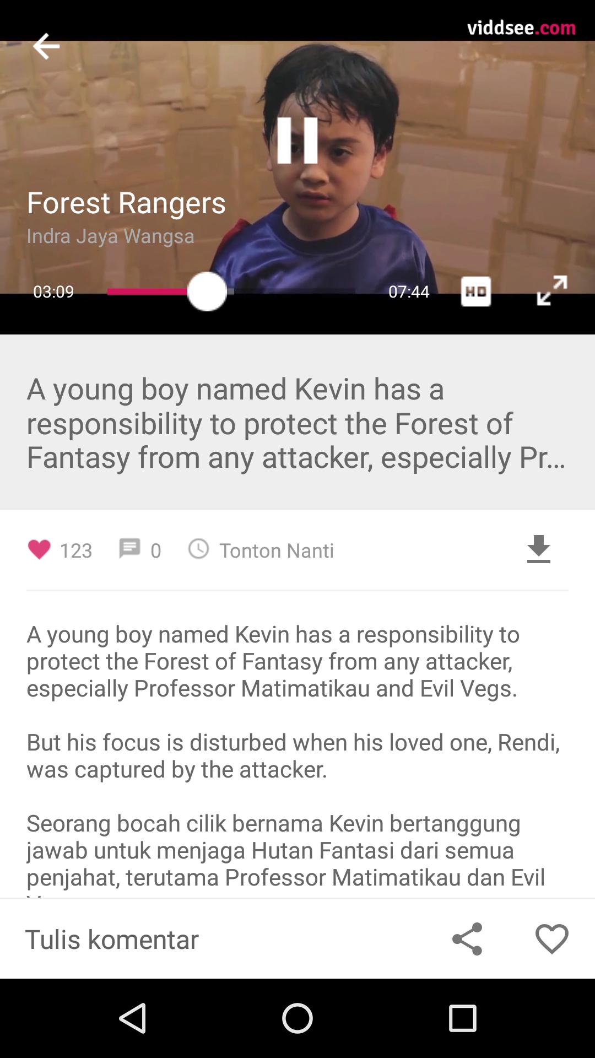Screen dimensions: 595x1058
Task: Switch video to fullscreen mode
Action: pos(552,290)
